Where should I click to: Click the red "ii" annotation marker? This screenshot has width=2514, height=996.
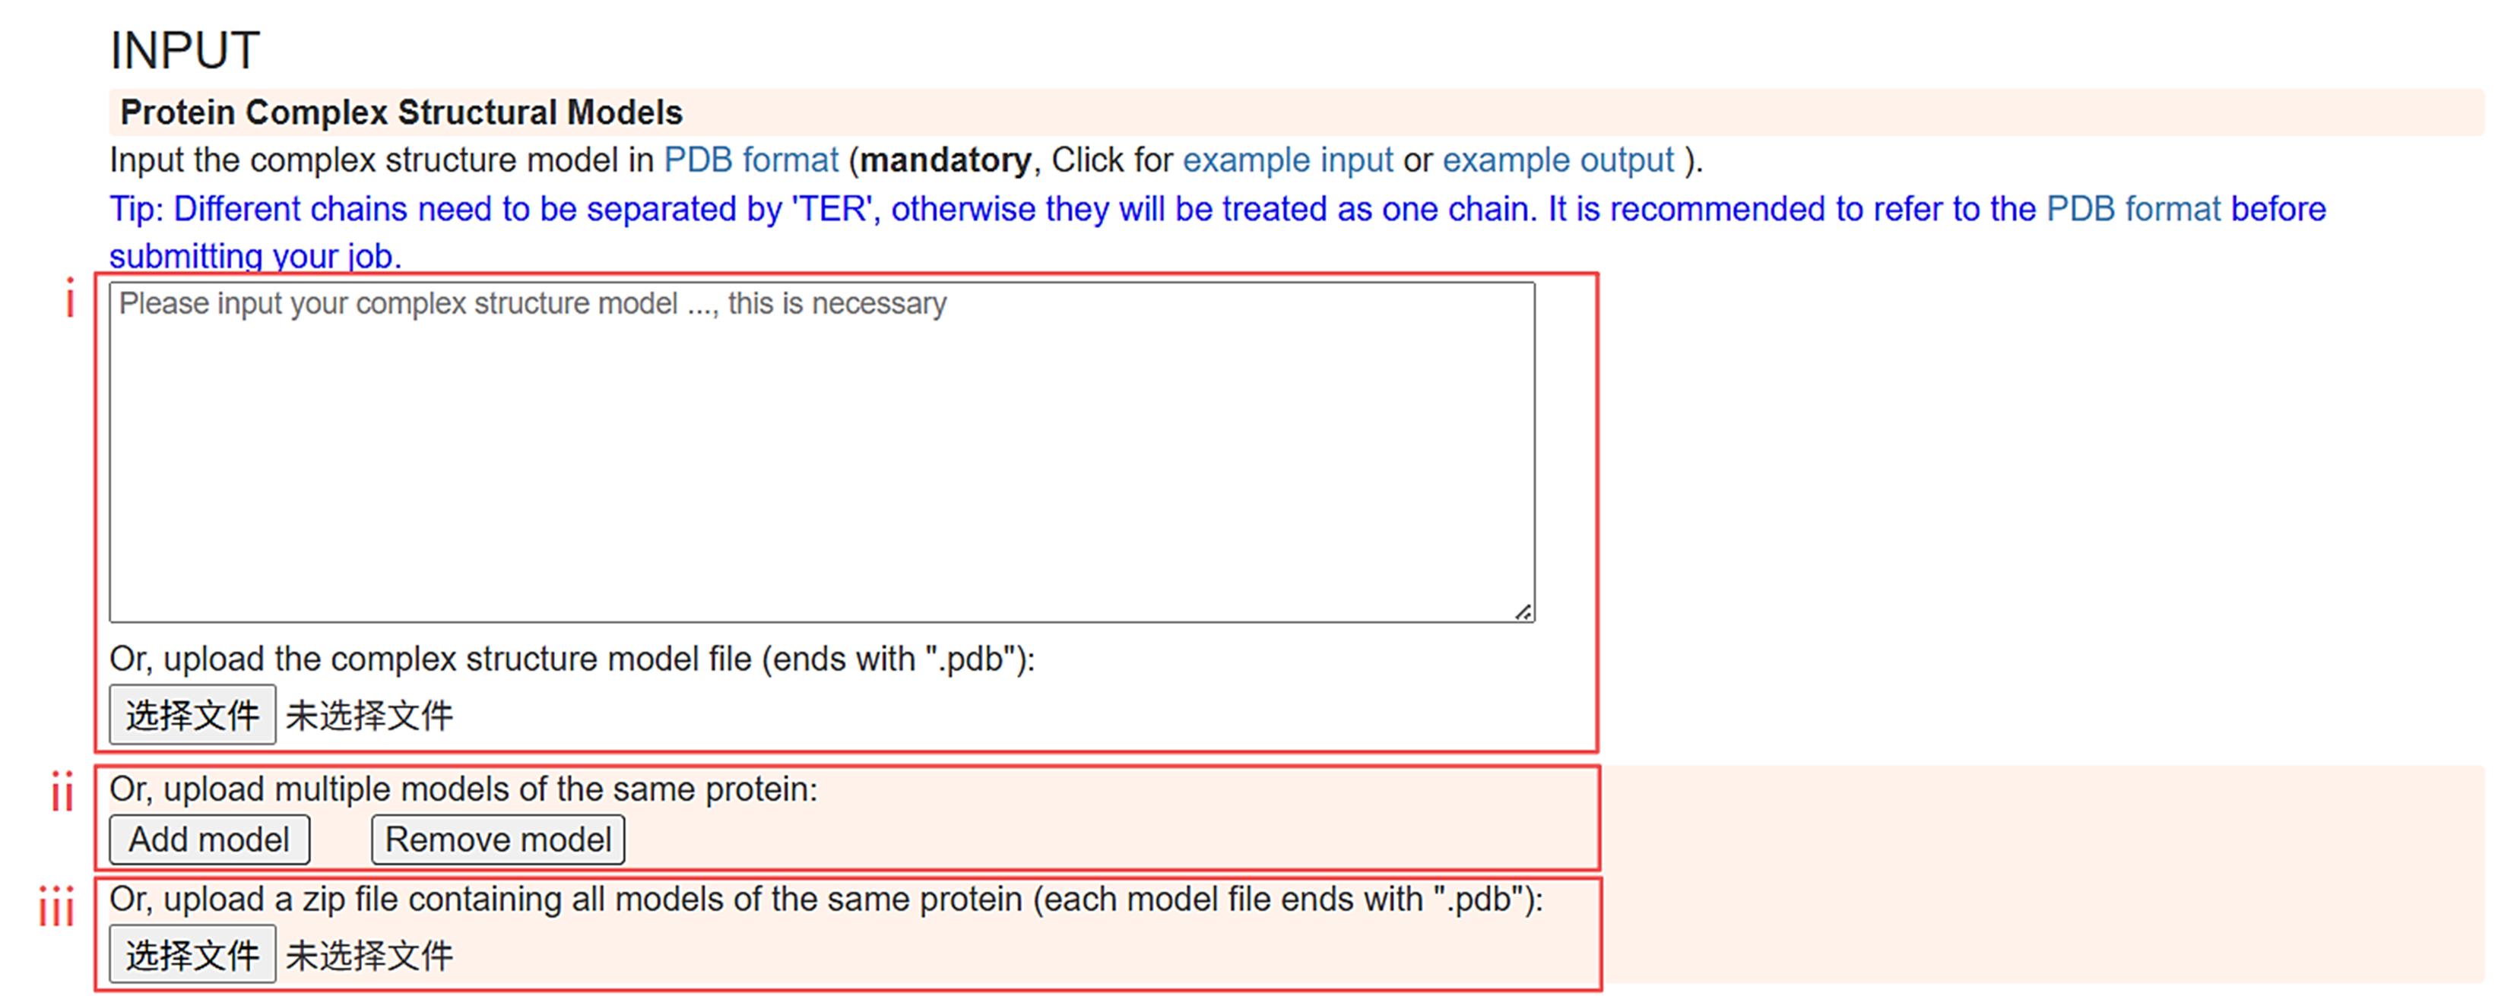[x=62, y=791]
